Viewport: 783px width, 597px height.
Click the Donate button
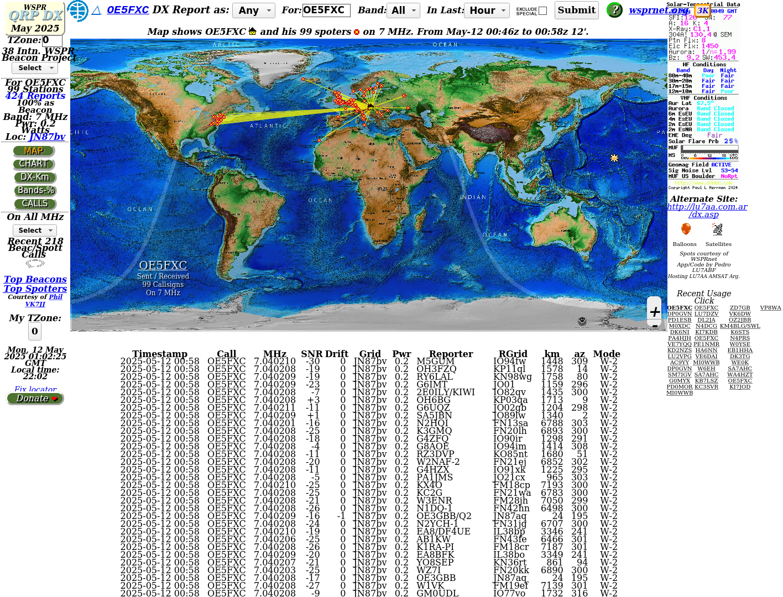pos(35,399)
